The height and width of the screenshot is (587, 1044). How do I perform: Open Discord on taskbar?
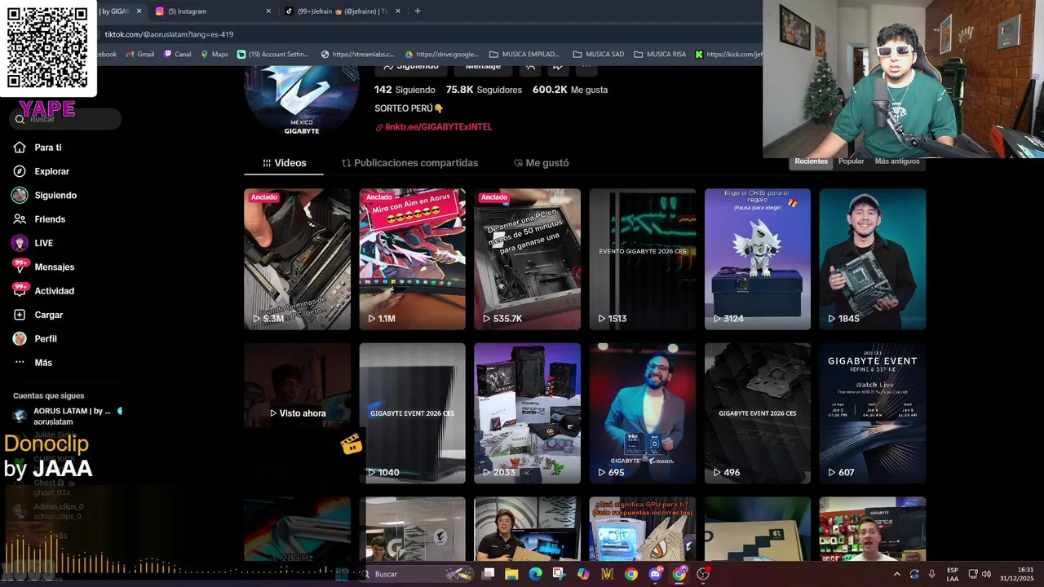(x=655, y=574)
